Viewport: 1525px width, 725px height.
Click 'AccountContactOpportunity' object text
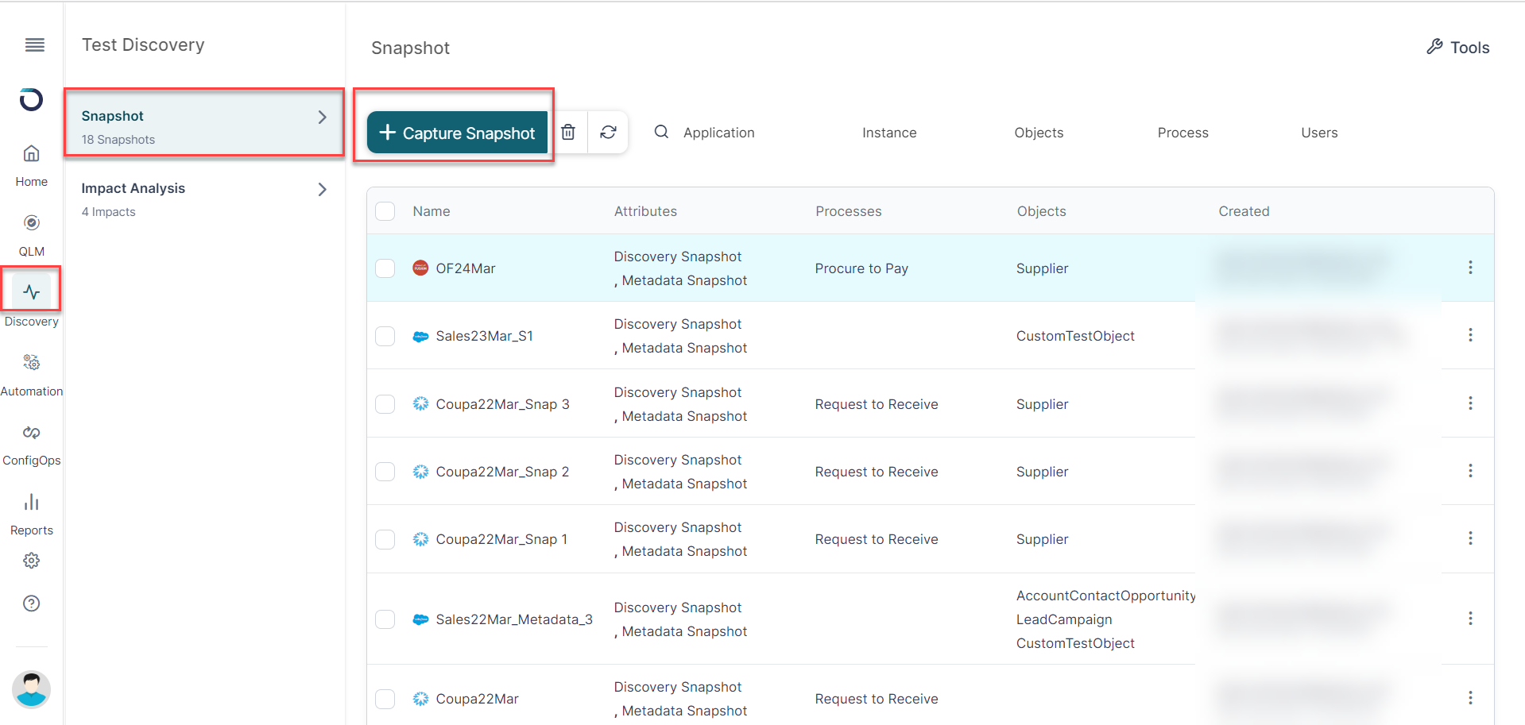click(x=1105, y=596)
